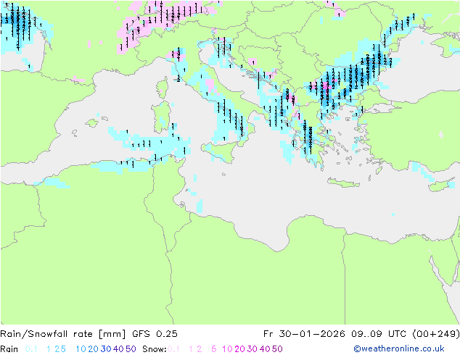Select the Snow legend value 0.1
Viewport: 460px width, 355px height.
pyautogui.click(x=173, y=349)
